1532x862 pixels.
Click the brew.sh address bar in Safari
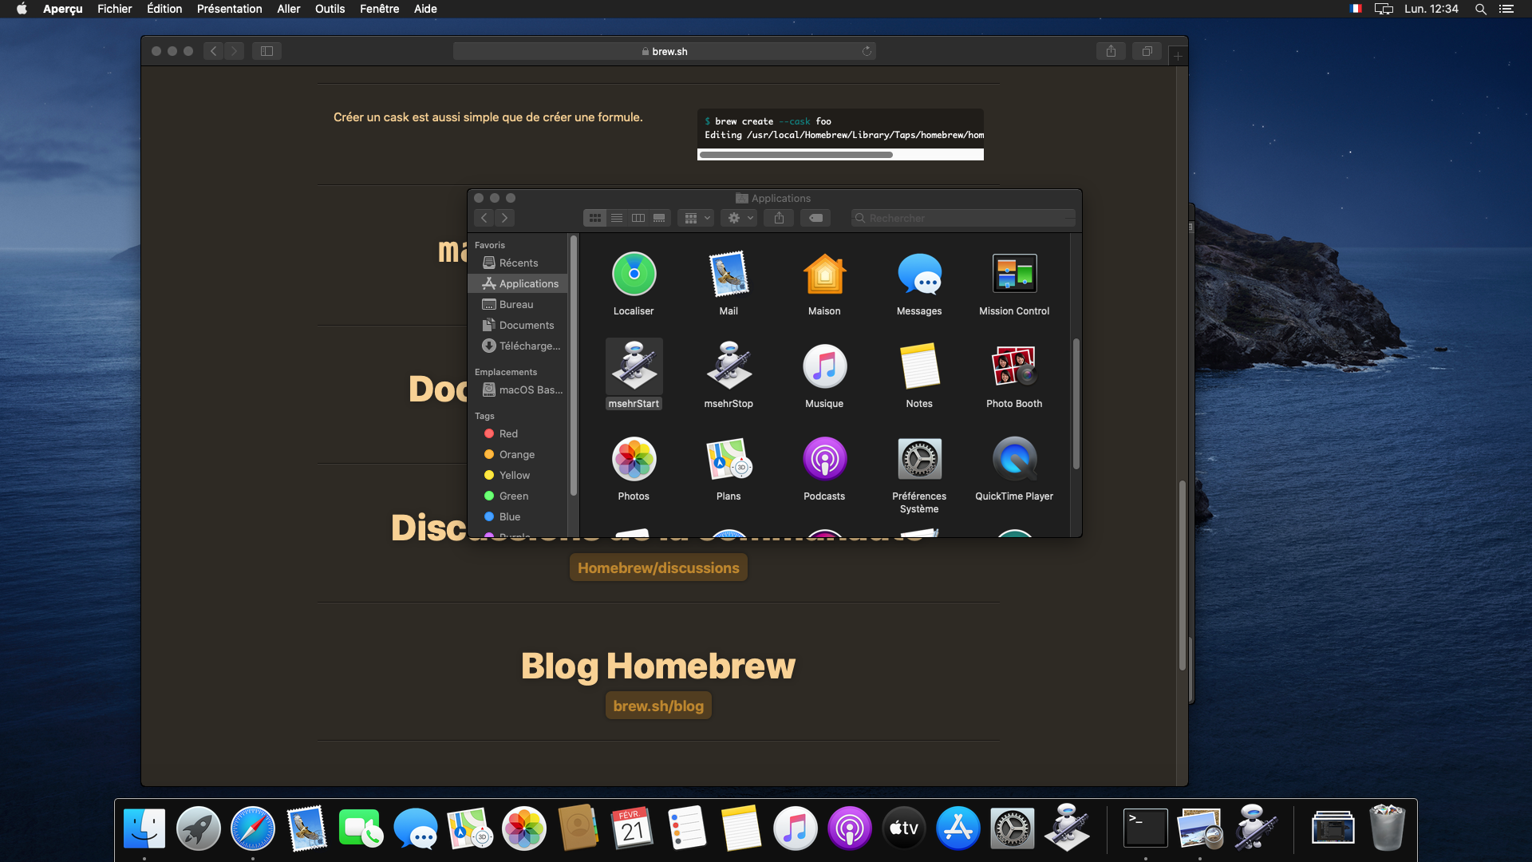[664, 51]
